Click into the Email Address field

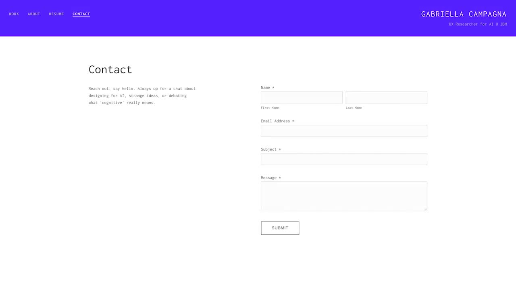[x=344, y=131]
